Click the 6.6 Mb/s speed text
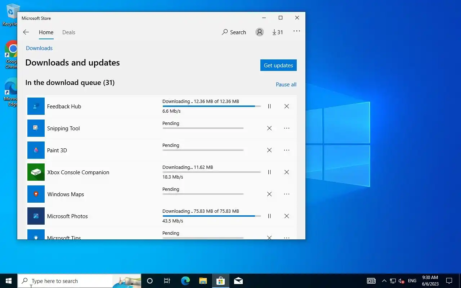 click(x=171, y=111)
